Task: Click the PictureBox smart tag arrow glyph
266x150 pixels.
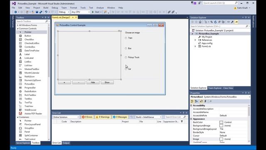Action: pyautogui.click(x=119, y=31)
